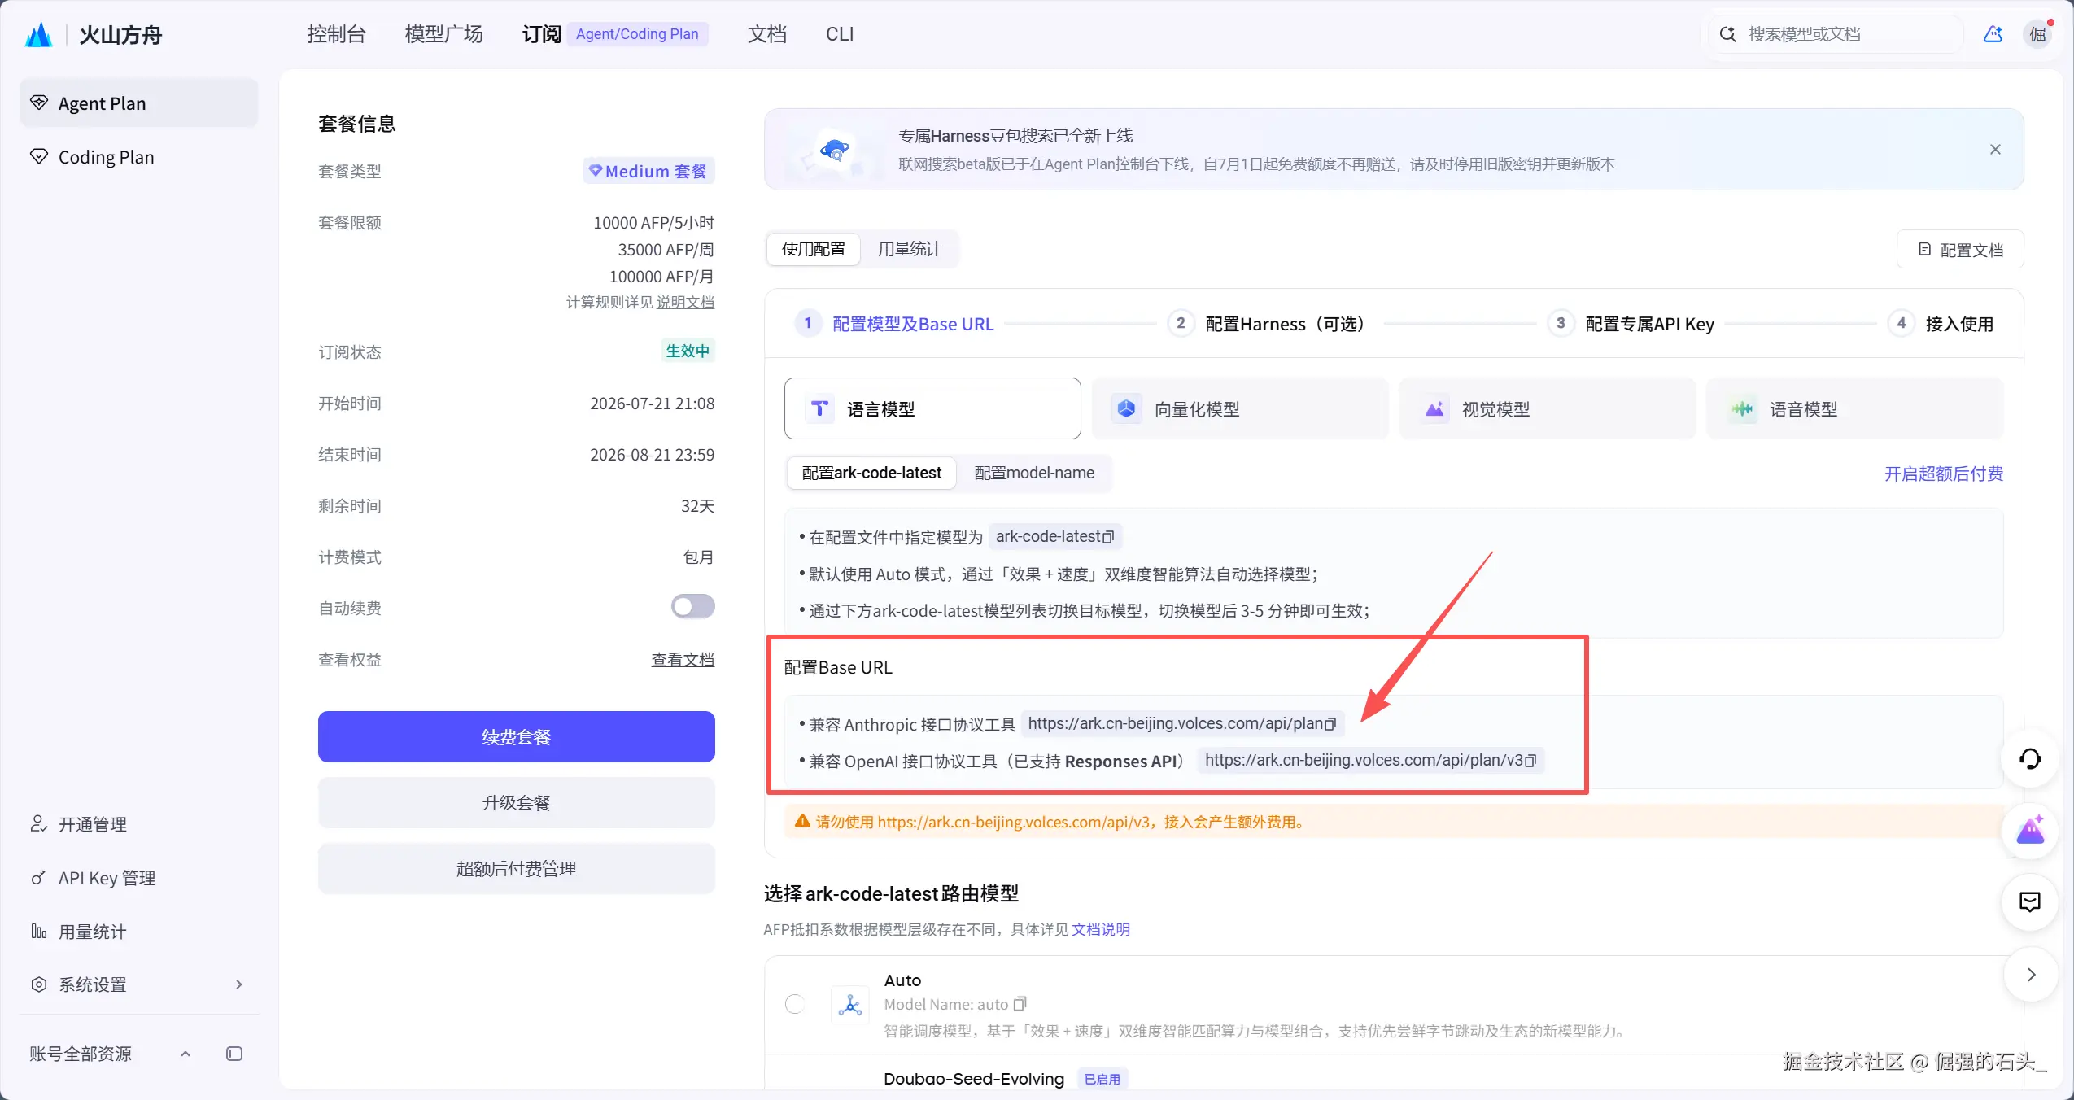Open the 查看文档 benefits link

[x=683, y=660]
